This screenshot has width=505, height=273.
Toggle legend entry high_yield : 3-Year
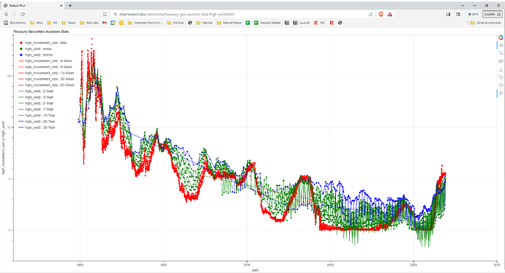pos(36,97)
